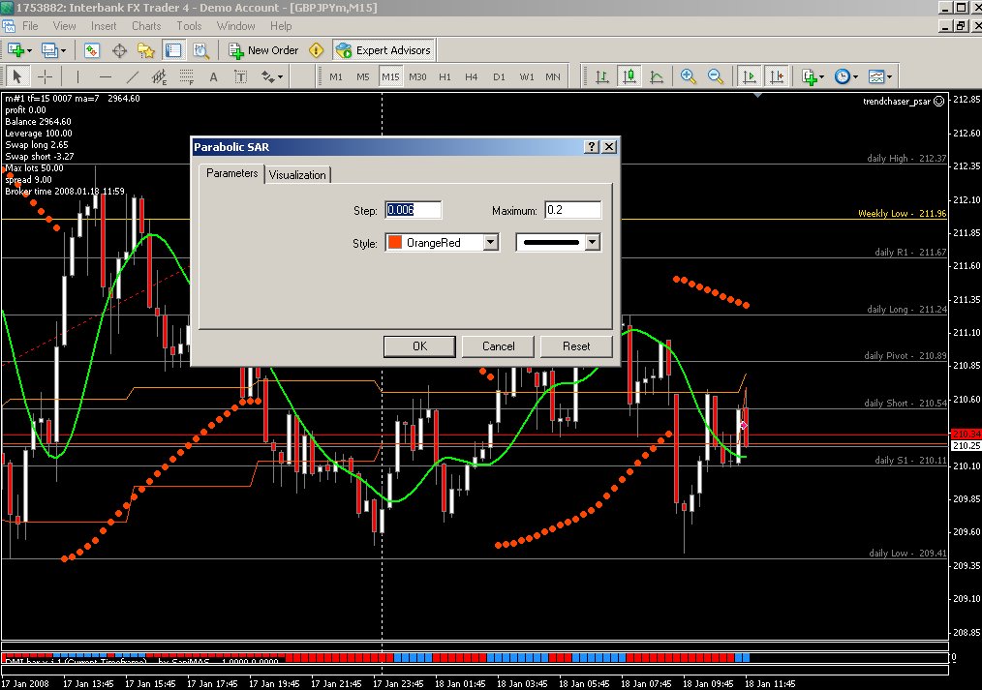Open the View menu
The image size is (982, 690).
coord(65,26)
